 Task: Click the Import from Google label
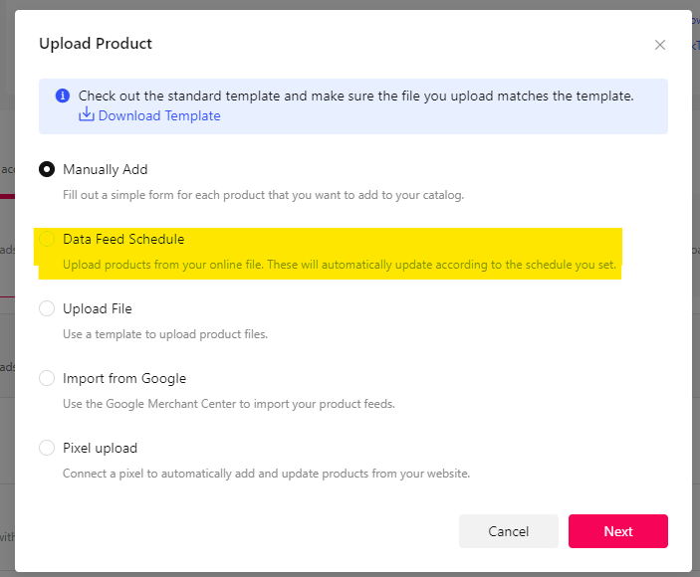[x=124, y=379]
